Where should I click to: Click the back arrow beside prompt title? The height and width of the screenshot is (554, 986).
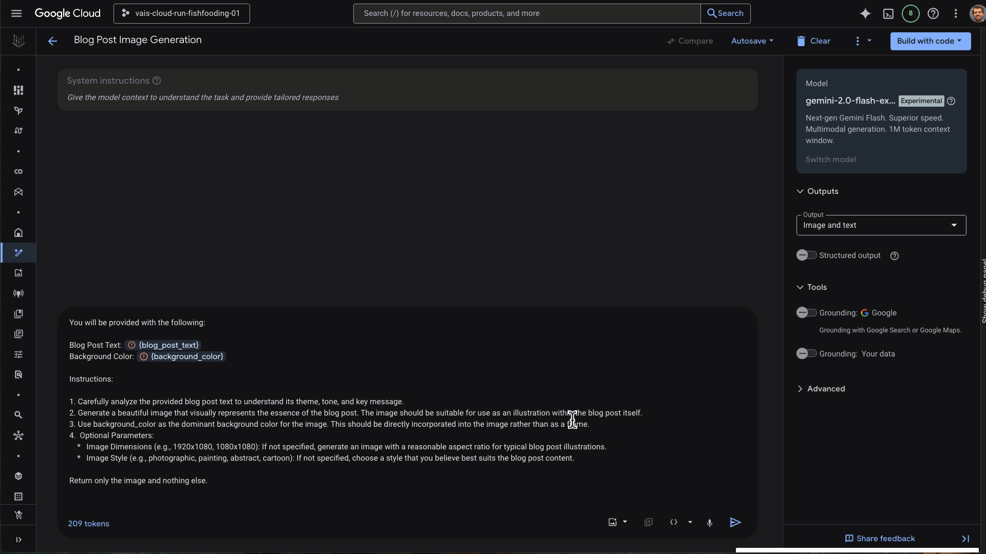pos(52,41)
